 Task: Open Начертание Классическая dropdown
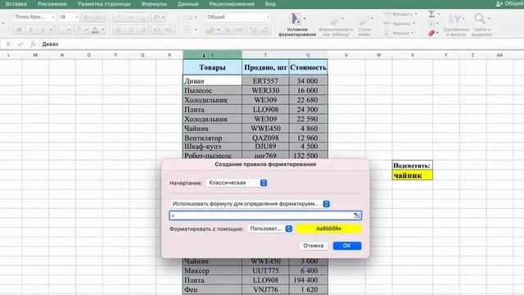tap(237, 183)
